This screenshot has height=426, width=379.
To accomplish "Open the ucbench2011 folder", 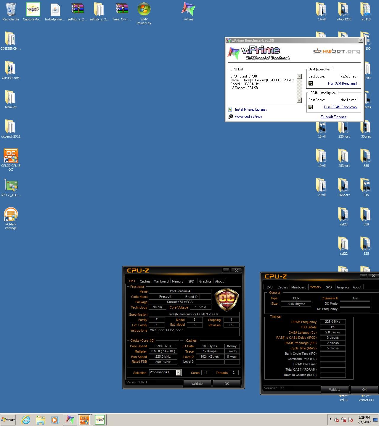I will tap(11, 129).
